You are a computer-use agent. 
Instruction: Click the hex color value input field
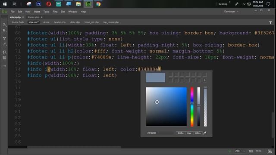160,133
